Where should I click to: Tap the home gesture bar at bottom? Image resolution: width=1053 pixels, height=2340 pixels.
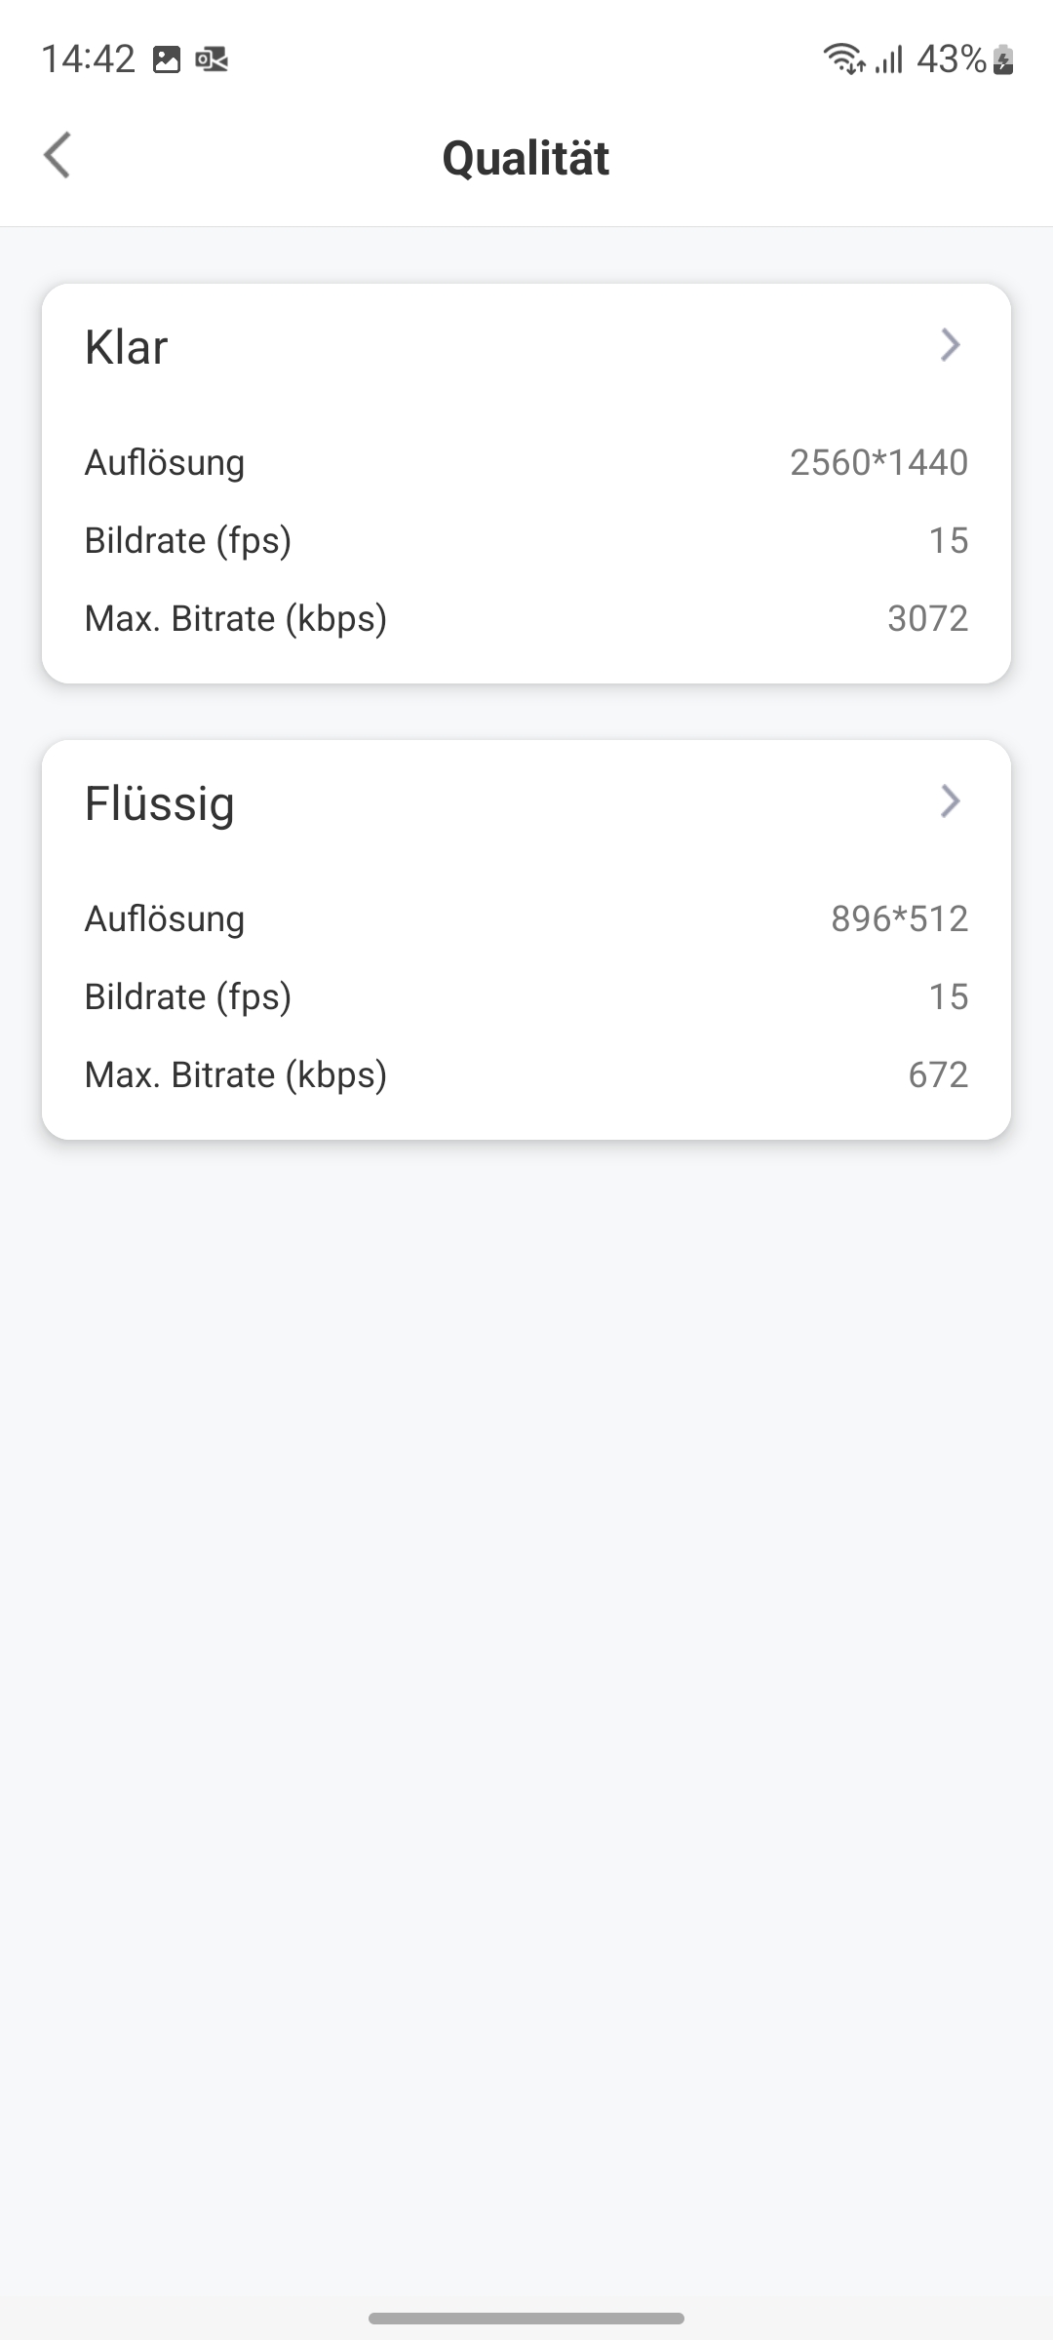(x=526, y=2318)
